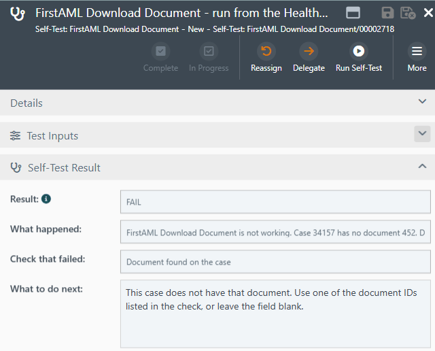Collapse the Self-Test Result section chevron
This screenshot has width=435, height=351.
(422, 166)
